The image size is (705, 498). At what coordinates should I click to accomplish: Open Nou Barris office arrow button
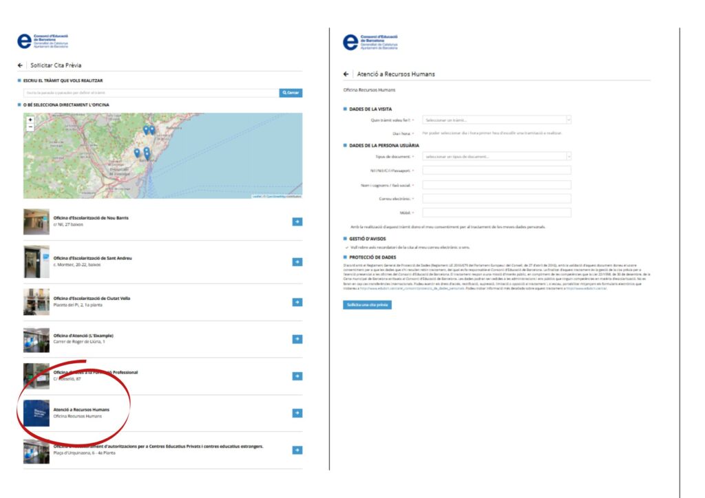pos(297,221)
